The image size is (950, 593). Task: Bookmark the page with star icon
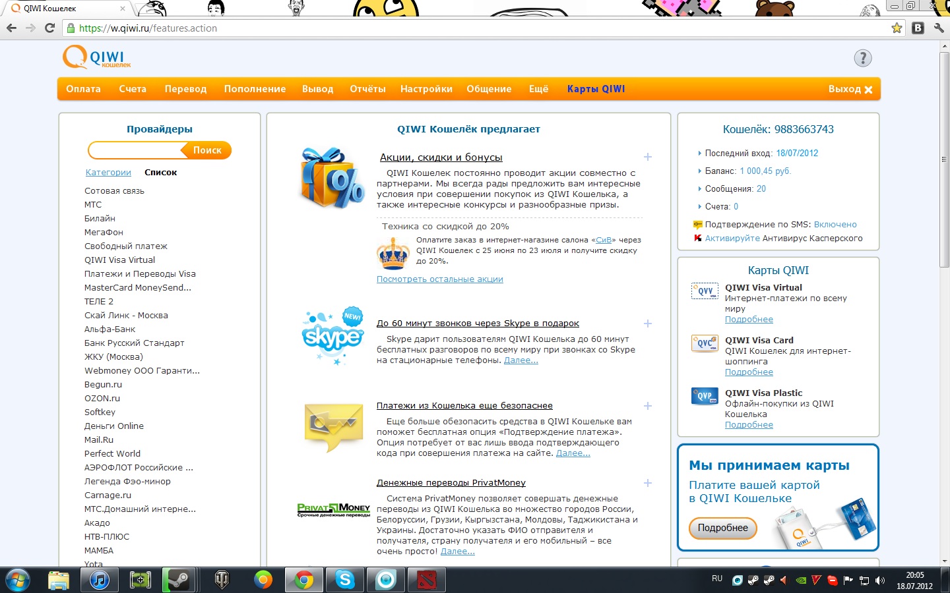[x=897, y=28]
